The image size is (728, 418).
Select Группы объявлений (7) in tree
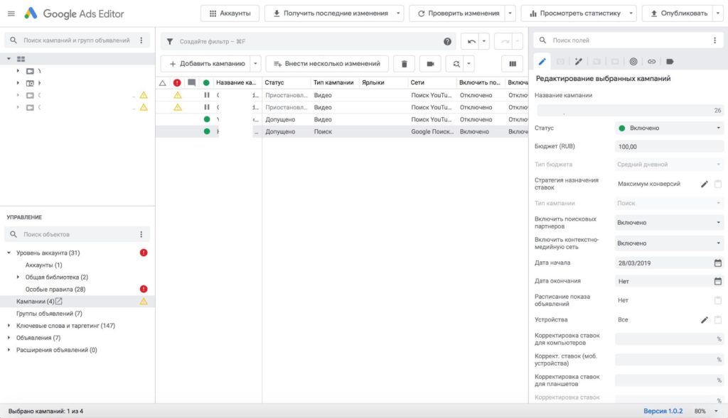coord(49,314)
